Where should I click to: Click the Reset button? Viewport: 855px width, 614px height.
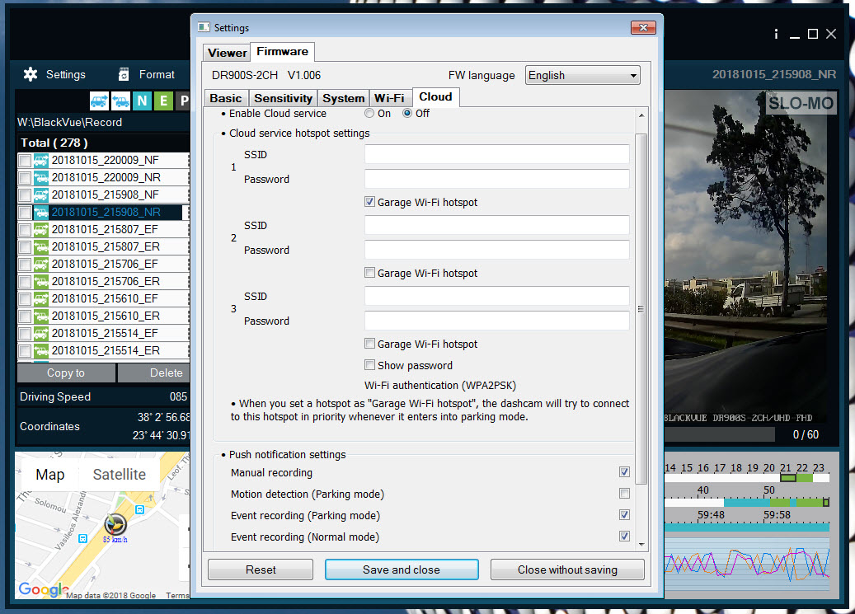tap(261, 569)
